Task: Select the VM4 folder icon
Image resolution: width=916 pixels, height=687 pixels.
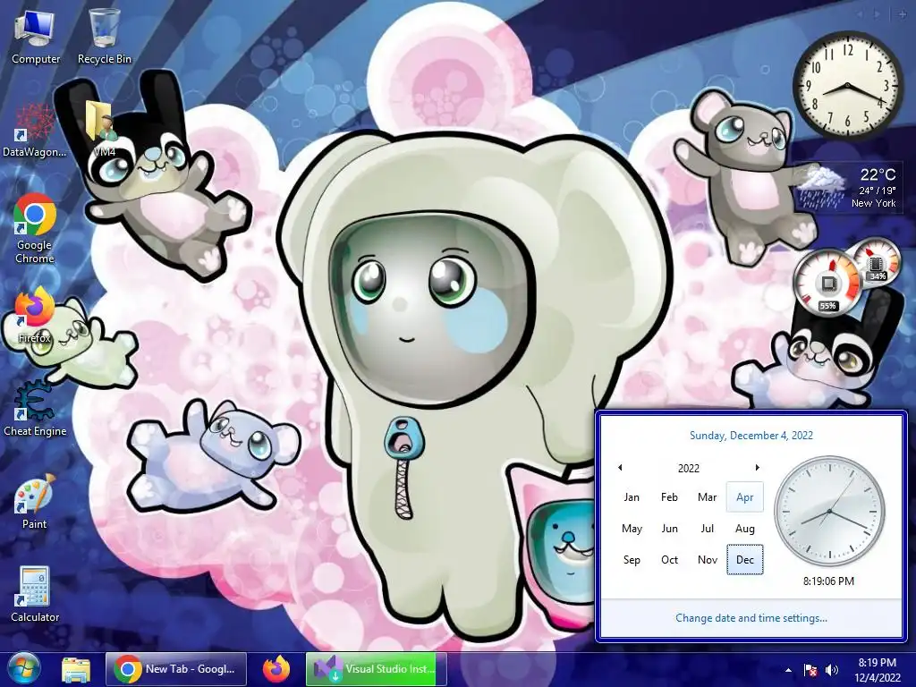Action: (105, 129)
